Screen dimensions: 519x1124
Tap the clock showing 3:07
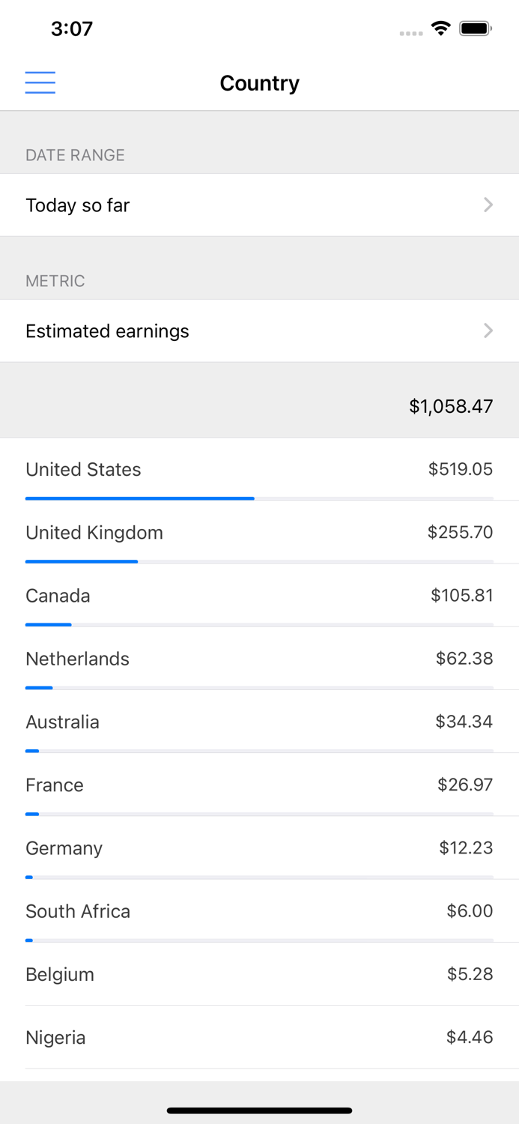point(72,28)
